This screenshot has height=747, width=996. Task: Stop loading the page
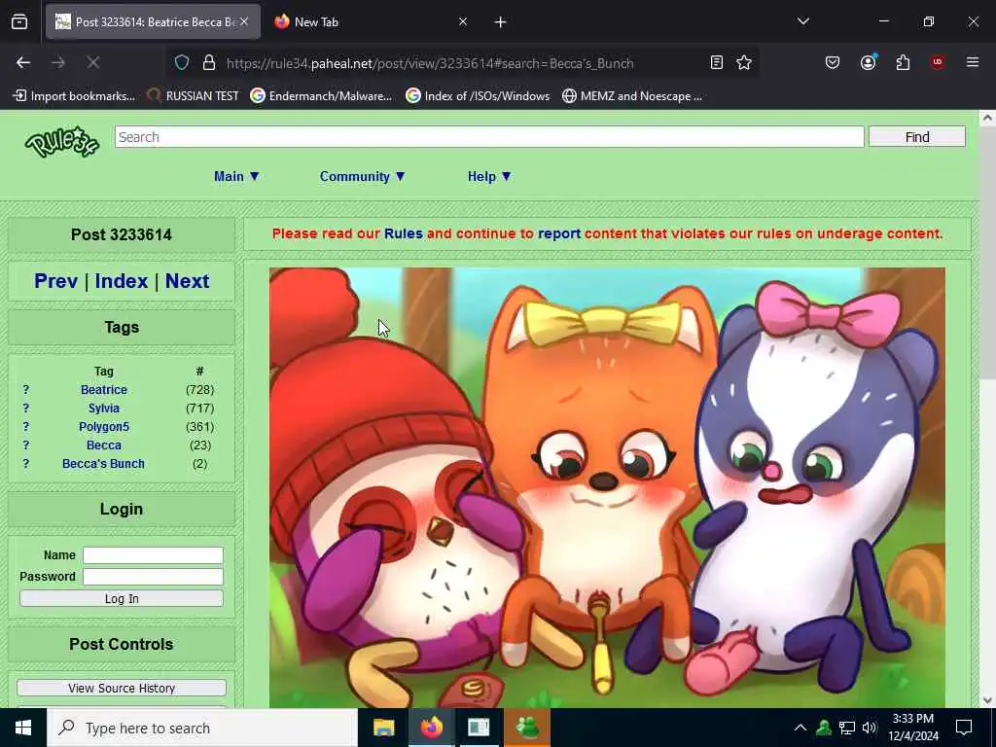pos(92,62)
